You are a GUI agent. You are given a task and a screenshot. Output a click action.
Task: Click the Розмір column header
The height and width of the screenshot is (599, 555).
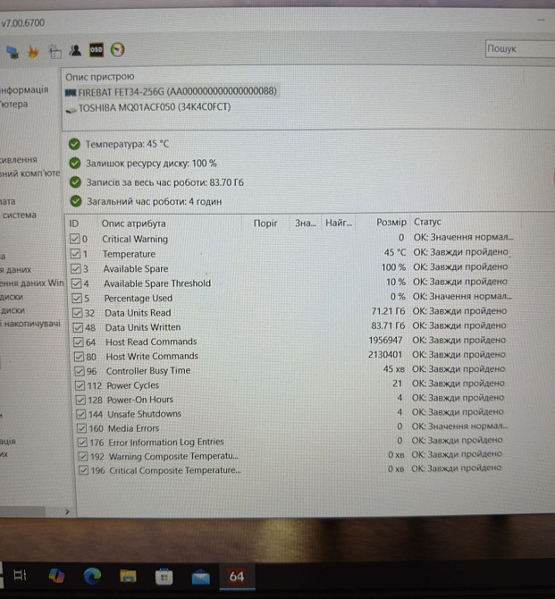pos(391,223)
